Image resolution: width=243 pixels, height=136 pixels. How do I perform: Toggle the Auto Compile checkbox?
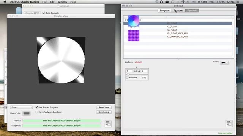coord(44,13)
